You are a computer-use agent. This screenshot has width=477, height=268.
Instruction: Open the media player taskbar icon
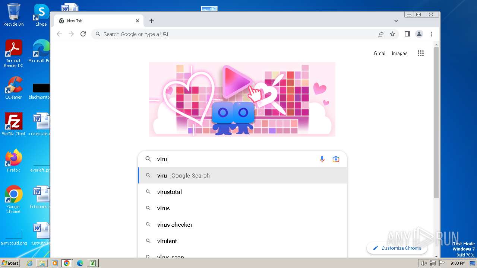click(x=54, y=263)
